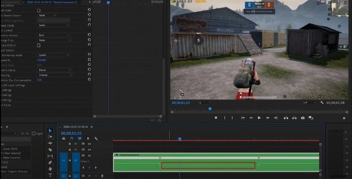Open Program monitor settings wrench

coord(322,103)
